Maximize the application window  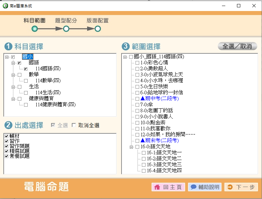coord(238,6)
